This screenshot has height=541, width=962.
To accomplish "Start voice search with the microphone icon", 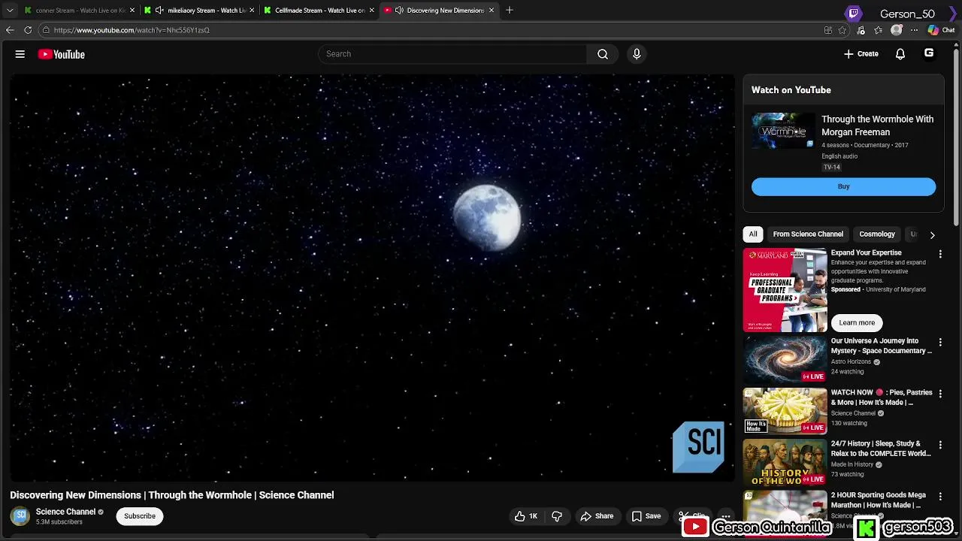I will [637, 54].
